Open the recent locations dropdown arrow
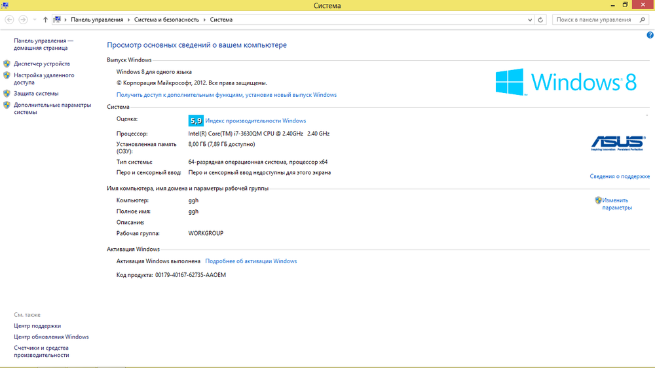This screenshot has height=368, width=655. pyautogui.click(x=35, y=20)
